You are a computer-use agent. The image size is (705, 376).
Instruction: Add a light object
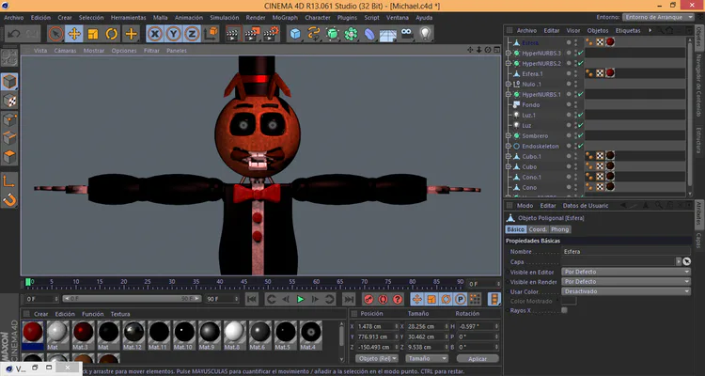(x=425, y=34)
